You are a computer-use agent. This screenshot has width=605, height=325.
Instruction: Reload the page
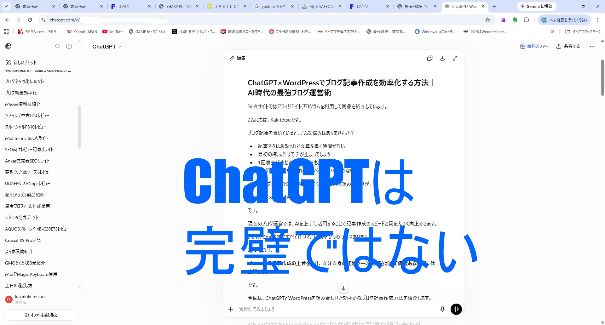coord(30,20)
